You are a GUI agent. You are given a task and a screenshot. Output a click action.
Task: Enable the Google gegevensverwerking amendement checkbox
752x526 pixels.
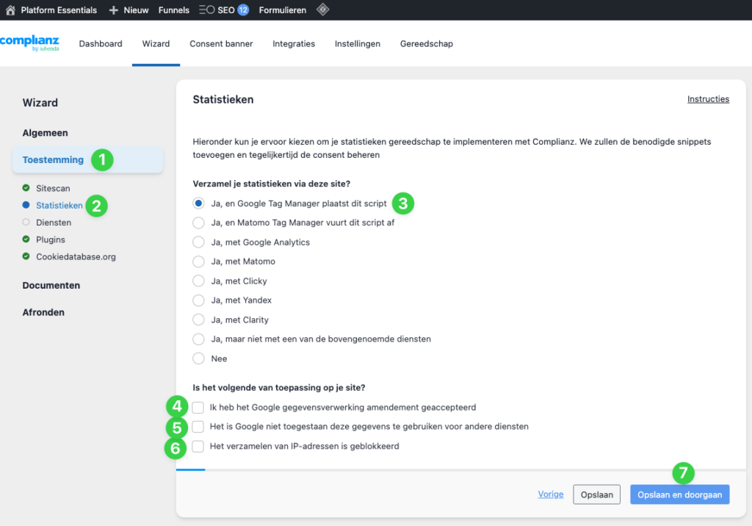coord(198,407)
